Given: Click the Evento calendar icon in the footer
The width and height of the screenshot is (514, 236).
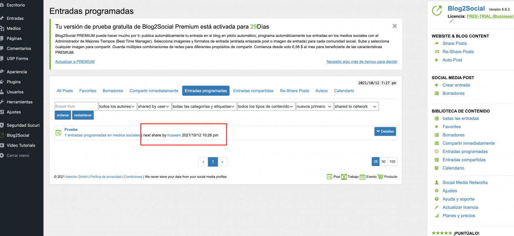Looking at the screenshot, I should (363, 177).
